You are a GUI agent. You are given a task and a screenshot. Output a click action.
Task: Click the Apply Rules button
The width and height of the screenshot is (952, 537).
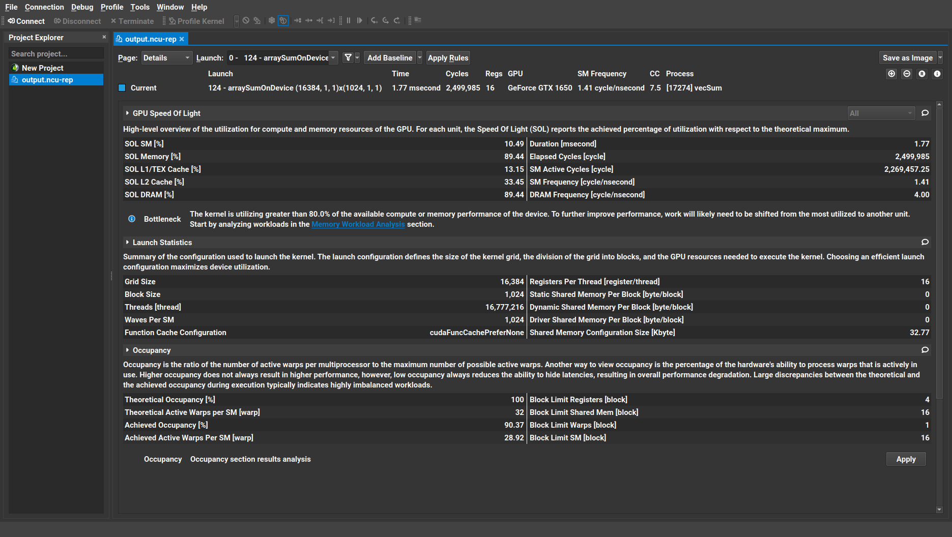click(448, 58)
